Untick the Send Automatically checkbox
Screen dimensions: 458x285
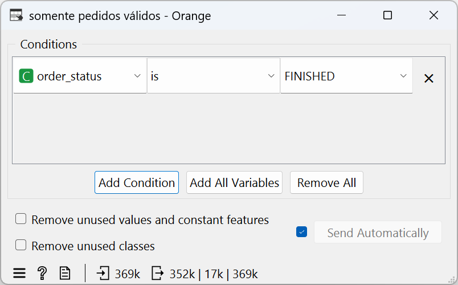301,232
